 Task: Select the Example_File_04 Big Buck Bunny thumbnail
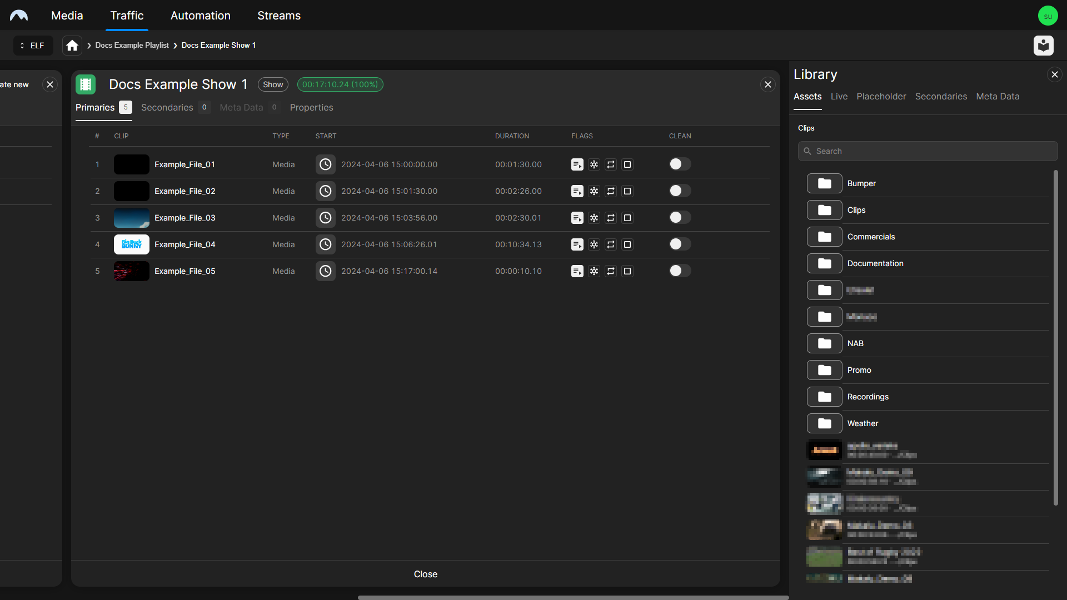pos(132,244)
